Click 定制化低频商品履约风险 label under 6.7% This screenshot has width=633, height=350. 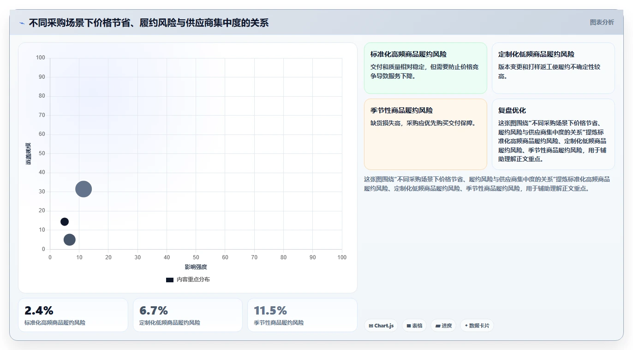point(170,323)
